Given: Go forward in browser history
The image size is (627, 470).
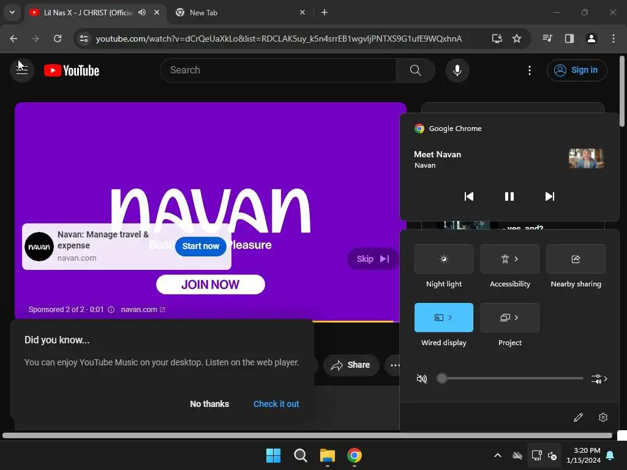Looking at the screenshot, I should [36, 39].
